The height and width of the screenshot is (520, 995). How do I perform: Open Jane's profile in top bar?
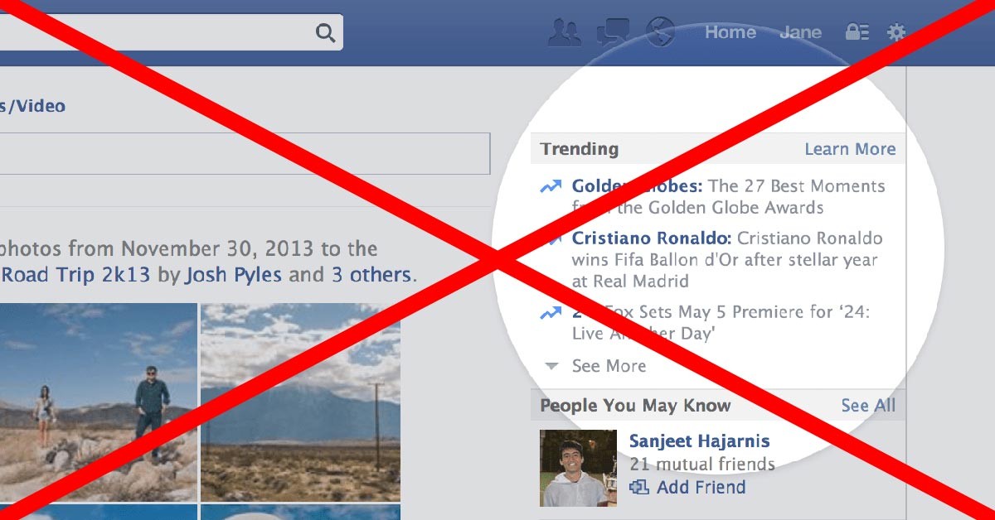(800, 32)
